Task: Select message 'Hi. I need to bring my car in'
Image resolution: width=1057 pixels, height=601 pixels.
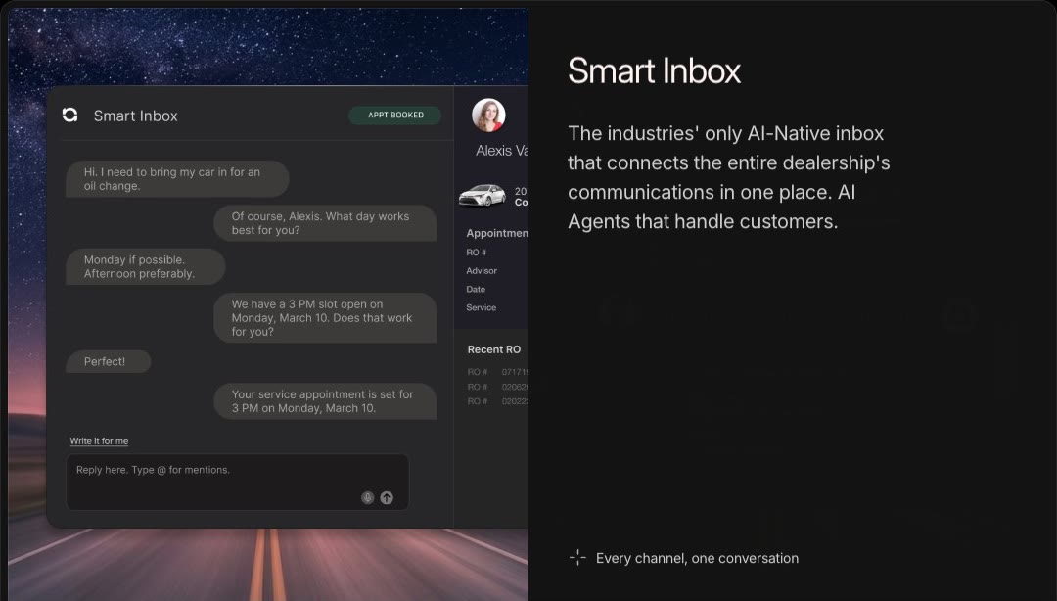Action: (177, 179)
